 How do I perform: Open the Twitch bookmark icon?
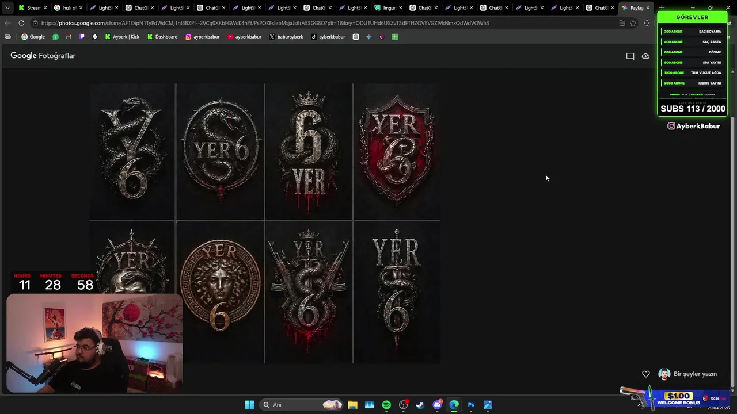[x=82, y=37]
